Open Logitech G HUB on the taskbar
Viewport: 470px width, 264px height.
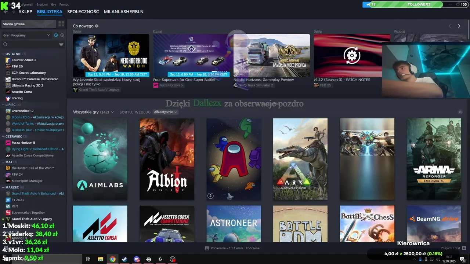tap(160, 259)
